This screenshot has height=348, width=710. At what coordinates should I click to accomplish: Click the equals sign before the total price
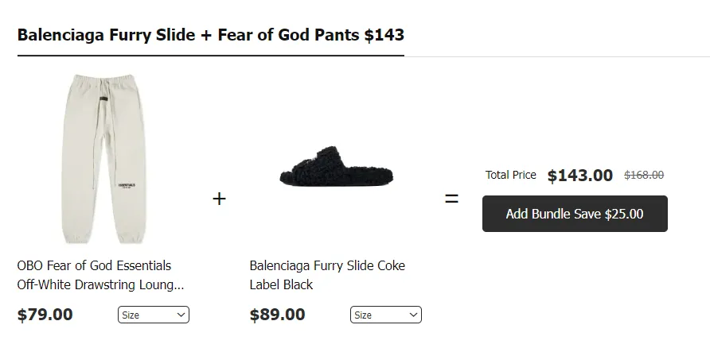click(451, 199)
